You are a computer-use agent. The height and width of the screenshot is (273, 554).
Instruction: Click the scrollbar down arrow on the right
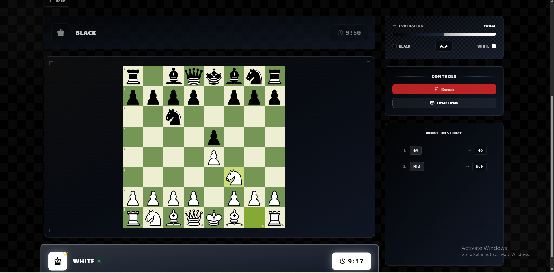coord(552,270)
